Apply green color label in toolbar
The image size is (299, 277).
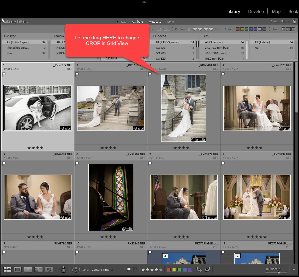click(x=179, y=269)
